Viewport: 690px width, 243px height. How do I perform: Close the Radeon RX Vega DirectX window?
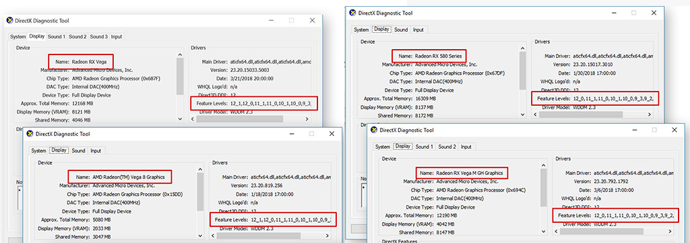click(312, 21)
